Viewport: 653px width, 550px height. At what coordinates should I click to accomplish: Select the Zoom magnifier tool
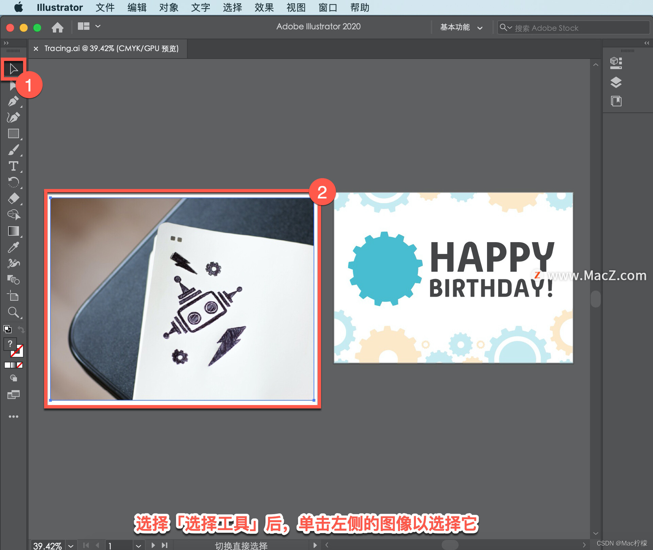click(13, 312)
